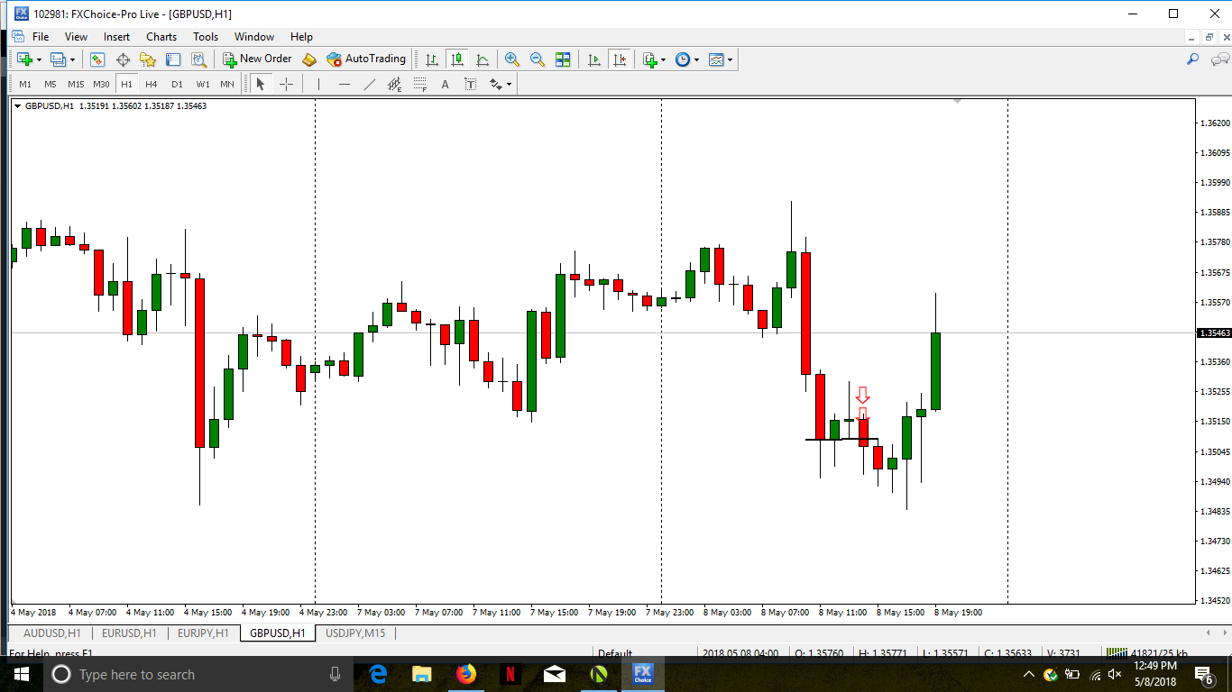Switch to bar chart display
Image resolution: width=1232 pixels, height=692 pixels.
432,59
